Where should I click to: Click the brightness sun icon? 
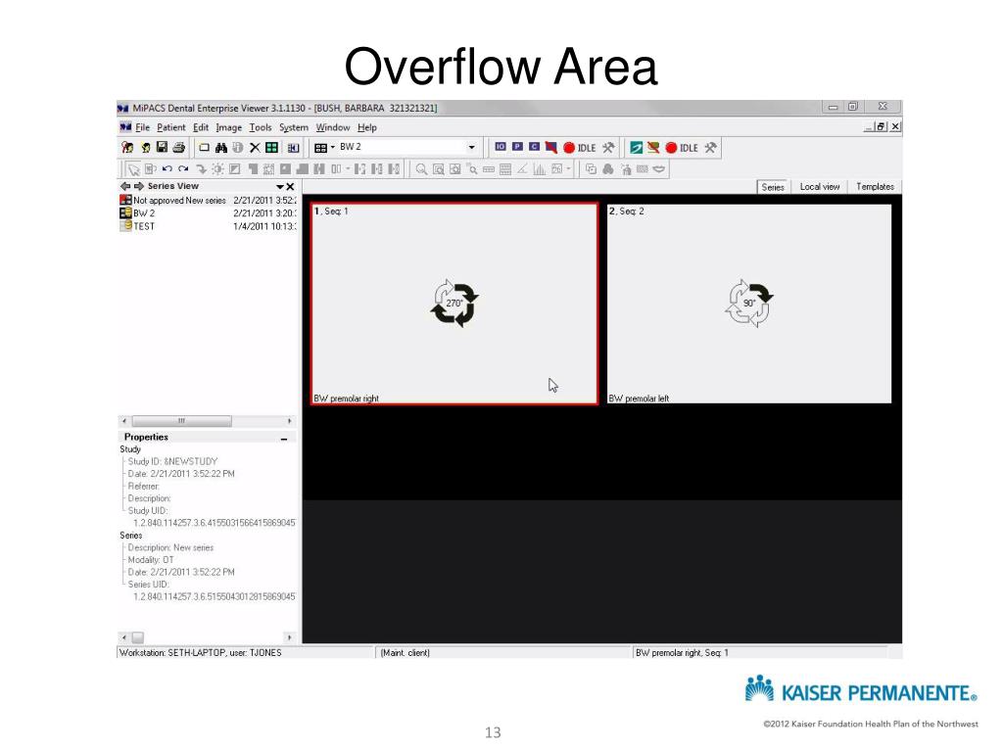(217, 168)
